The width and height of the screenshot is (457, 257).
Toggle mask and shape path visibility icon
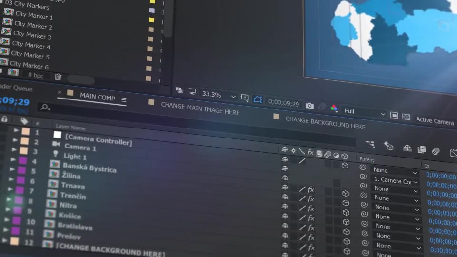click(258, 99)
